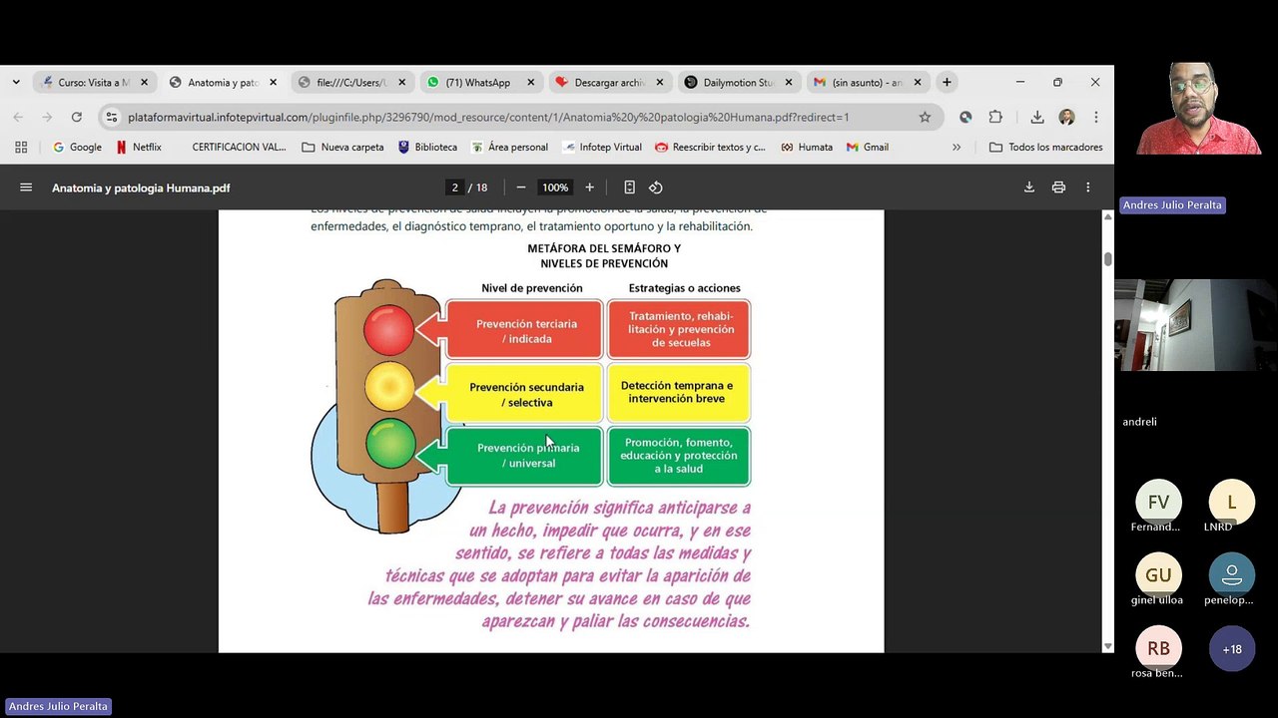Click the Andres Julio Peralta video tile
The height and width of the screenshot is (718, 1278).
pyautogui.click(x=1196, y=109)
